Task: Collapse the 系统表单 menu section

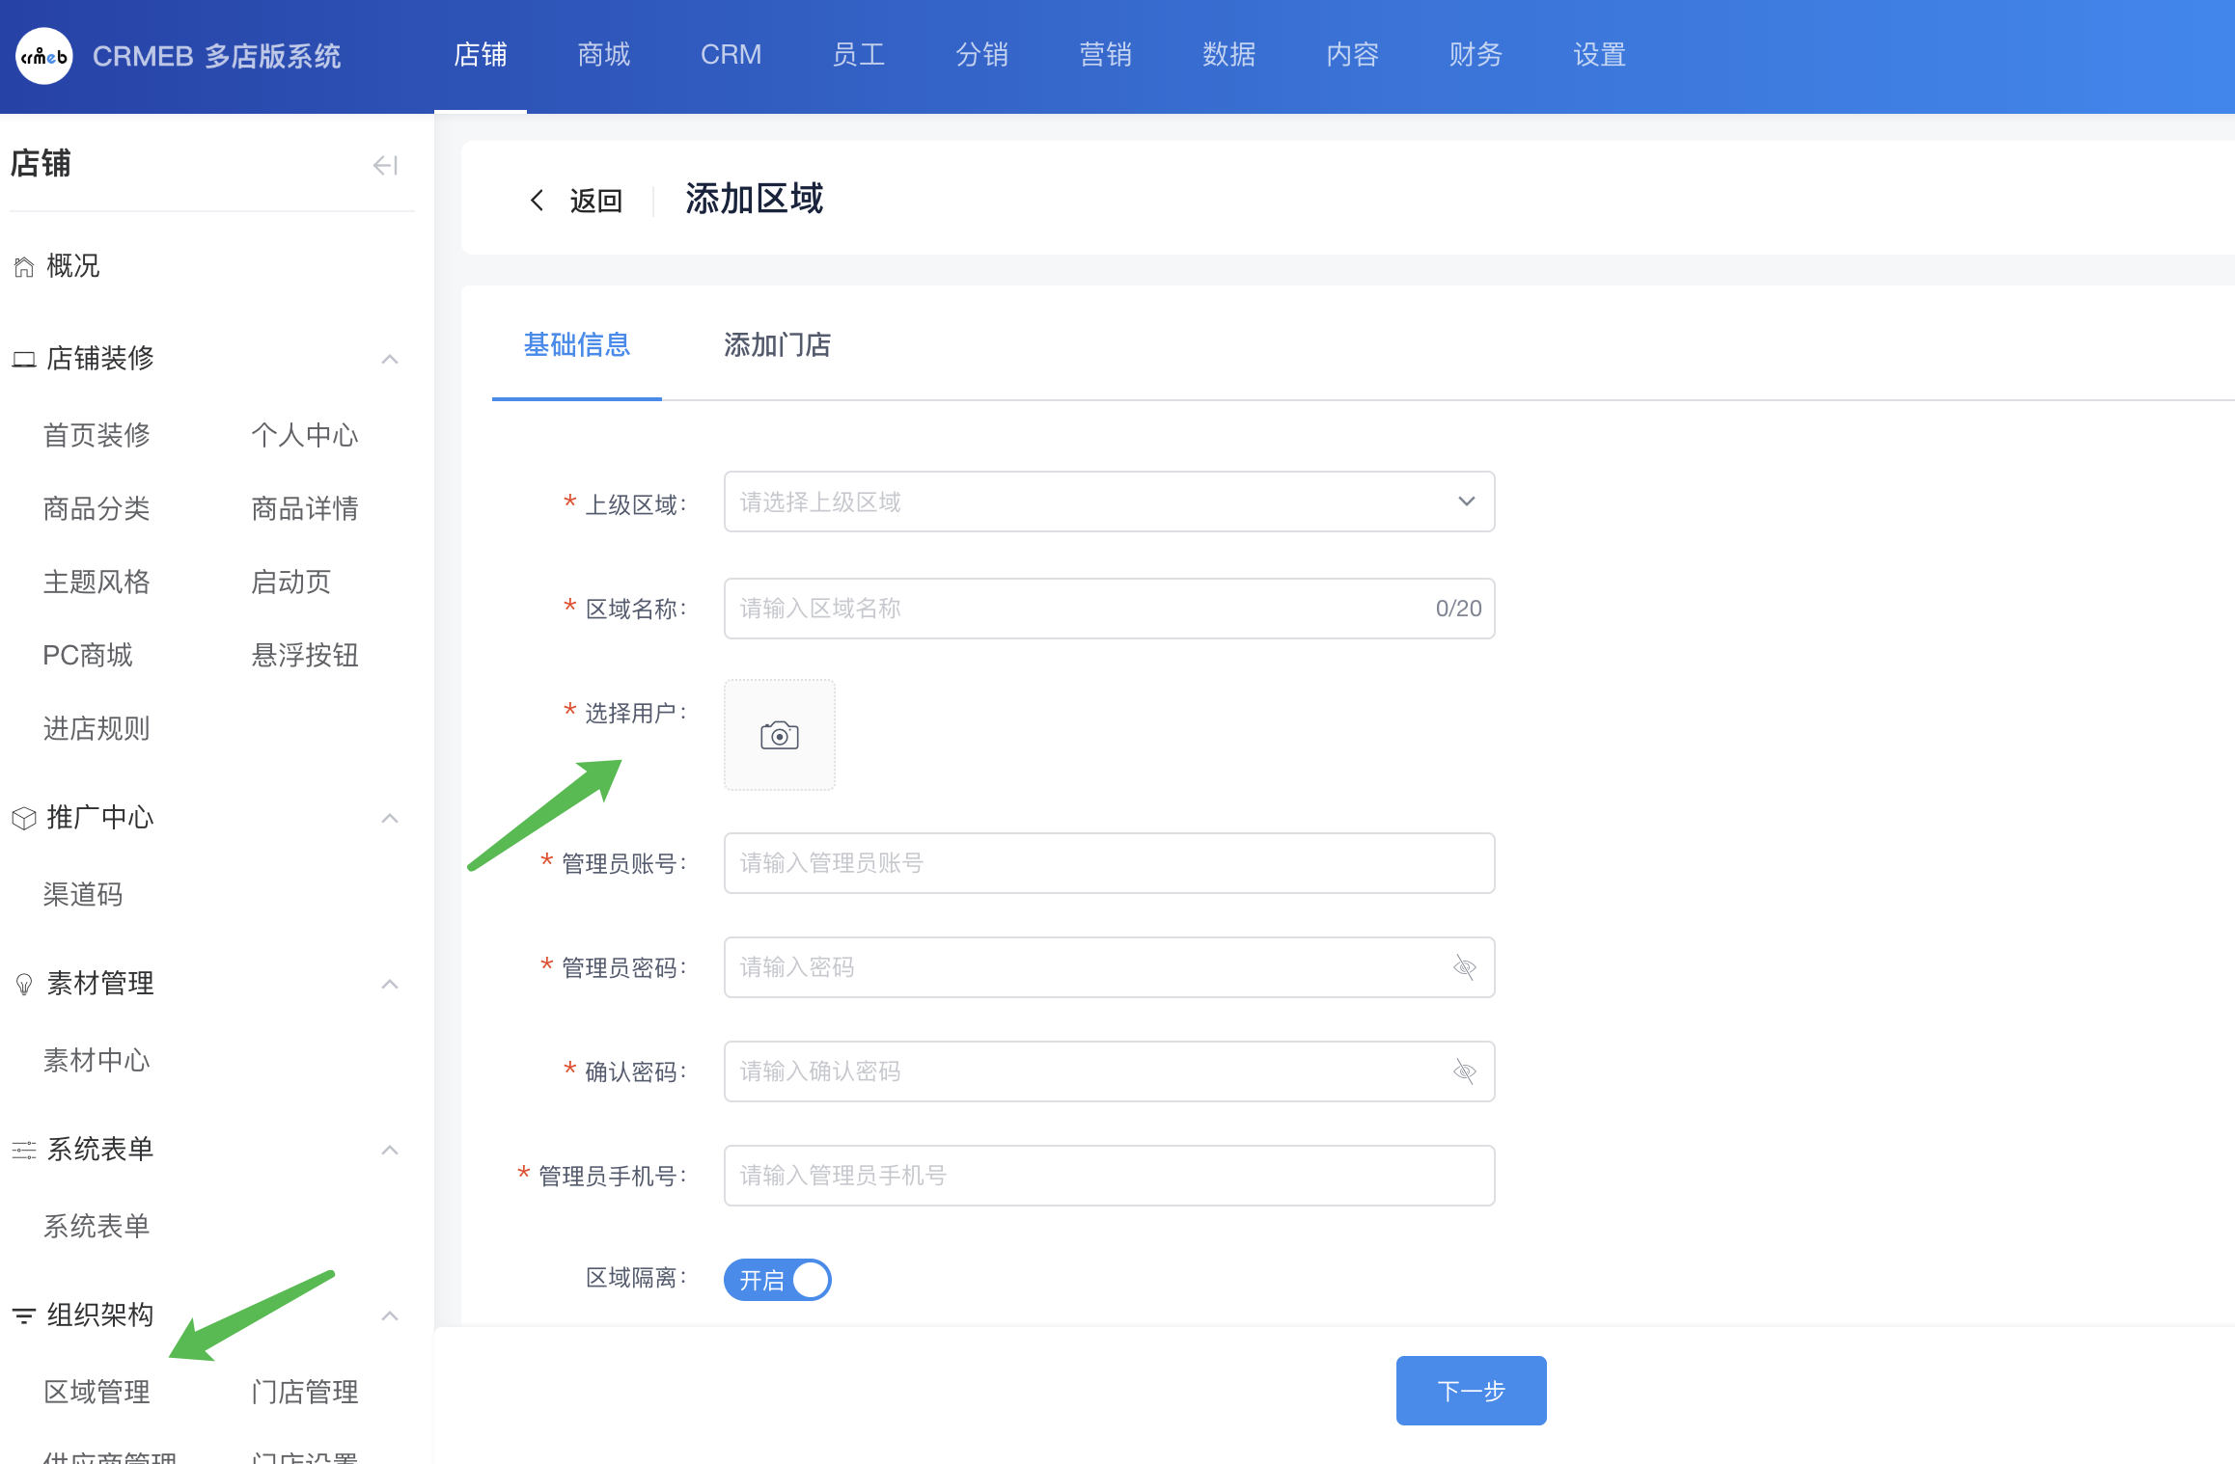Action: (390, 1150)
